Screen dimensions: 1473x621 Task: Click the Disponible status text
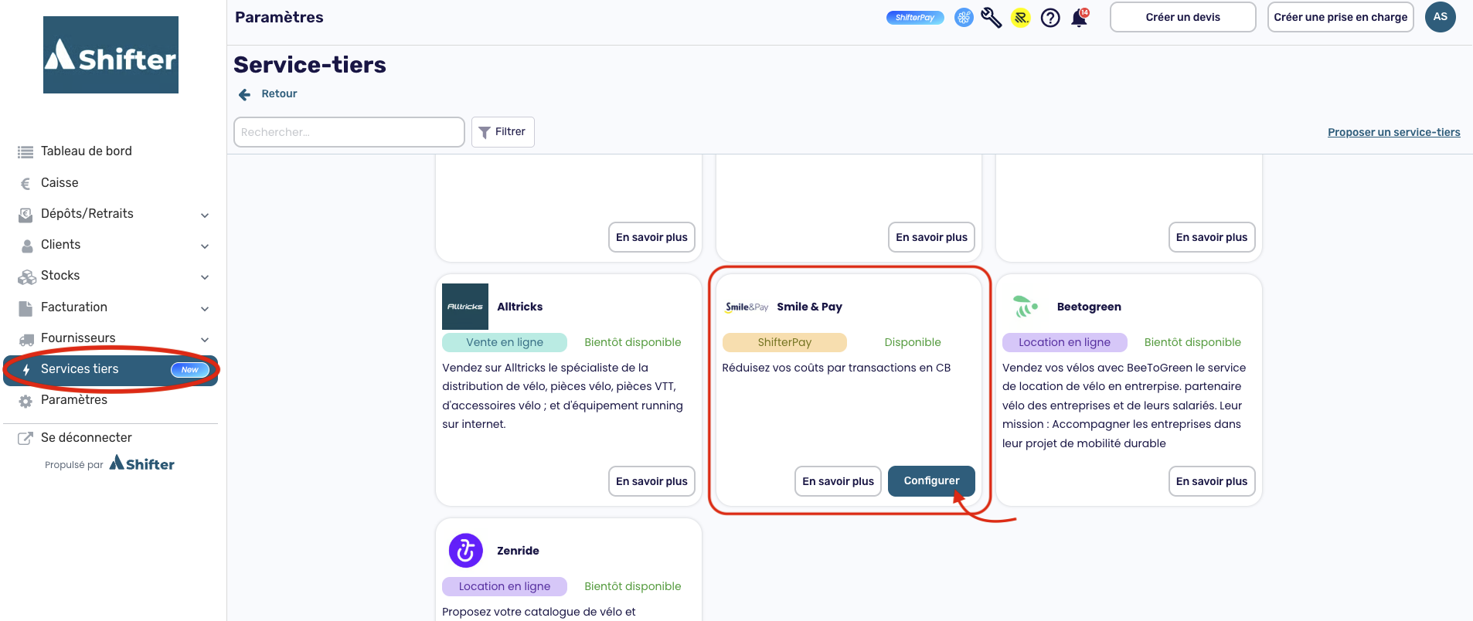click(913, 342)
